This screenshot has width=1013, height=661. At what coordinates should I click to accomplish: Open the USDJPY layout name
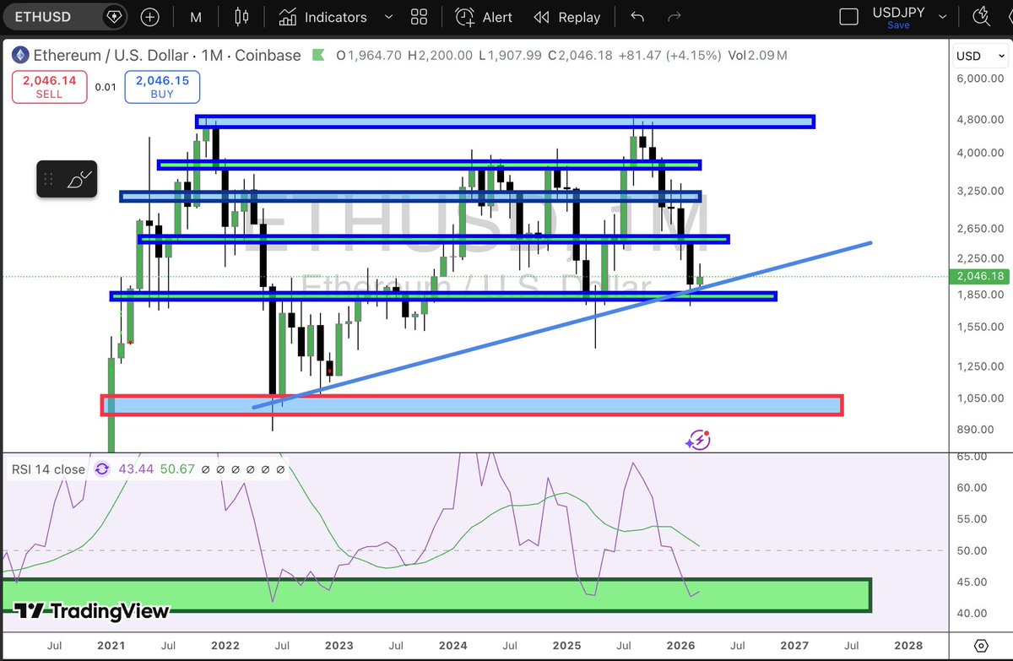click(x=897, y=14)
